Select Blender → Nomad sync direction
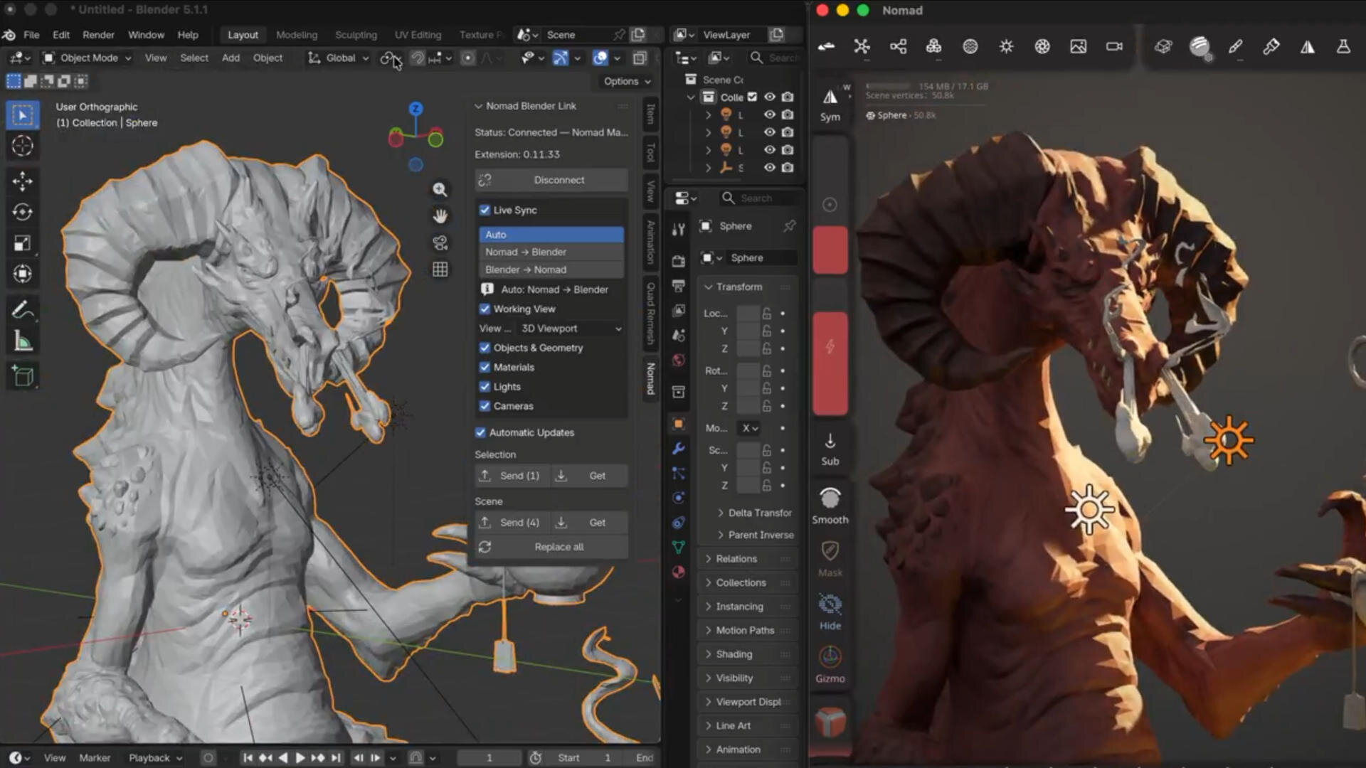Screen dimensions: 1366x768 pyautogui.click(x=551, y=270)
